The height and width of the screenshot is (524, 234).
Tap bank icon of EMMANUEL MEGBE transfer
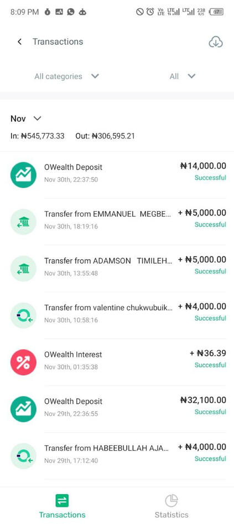[x=23, y=222]
